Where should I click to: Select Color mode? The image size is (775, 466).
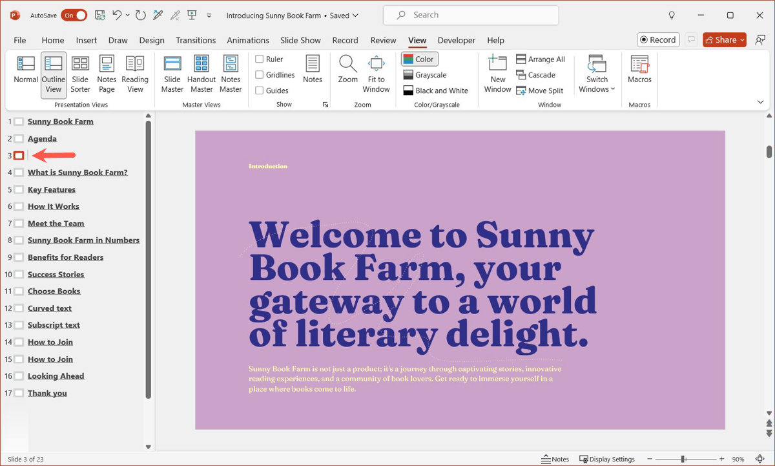click(x=420, y=59)
